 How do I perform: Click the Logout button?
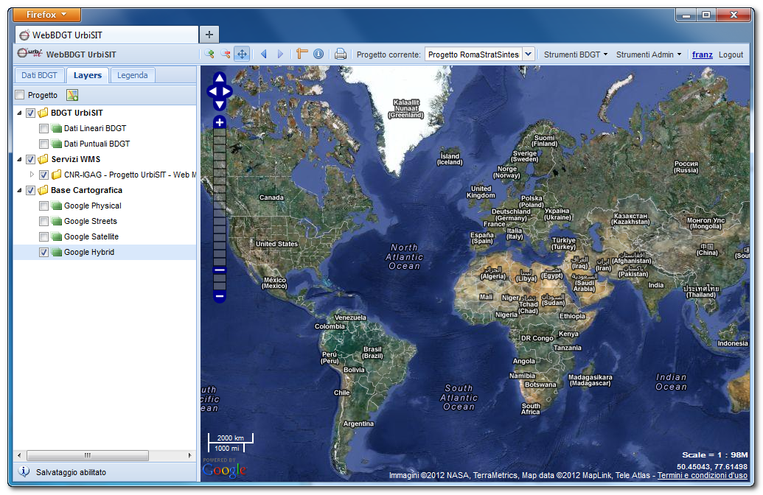pyautogui.click(x=731, y=55)
